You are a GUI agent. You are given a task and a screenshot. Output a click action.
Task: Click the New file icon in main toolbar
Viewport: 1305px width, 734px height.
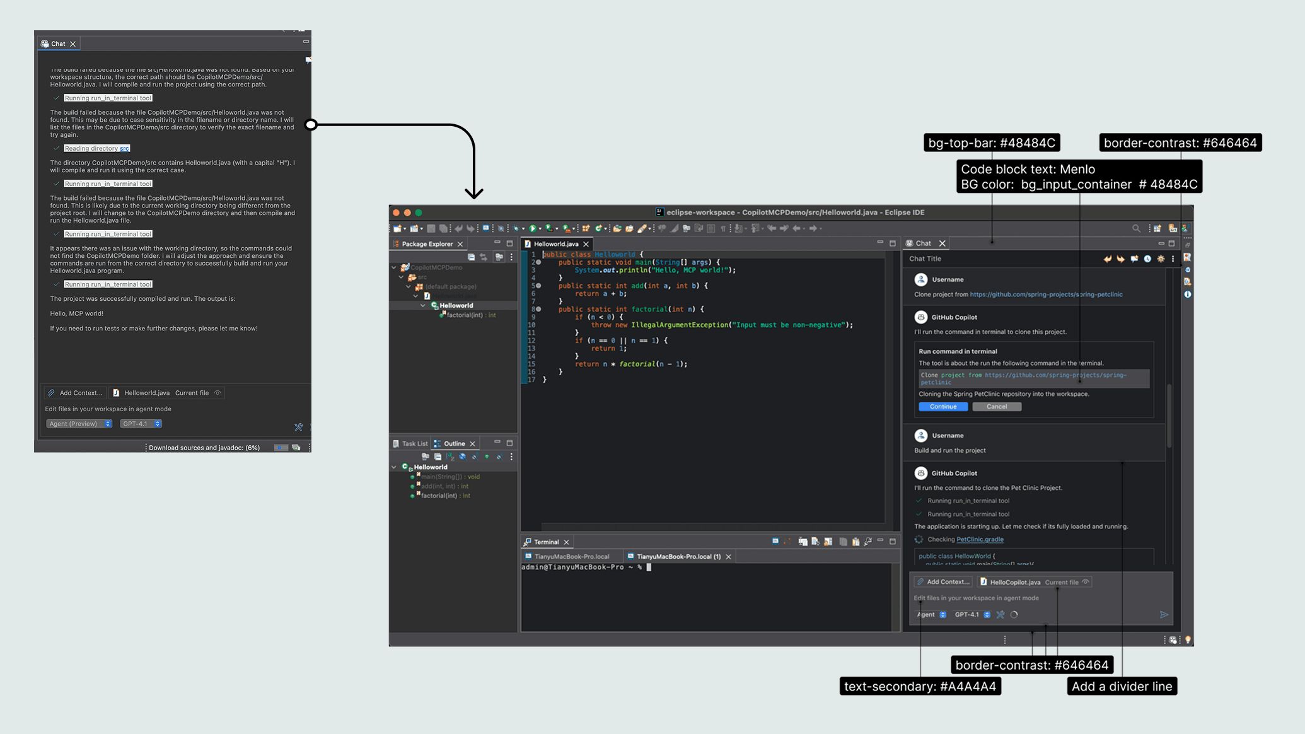[x=398, y=228]
